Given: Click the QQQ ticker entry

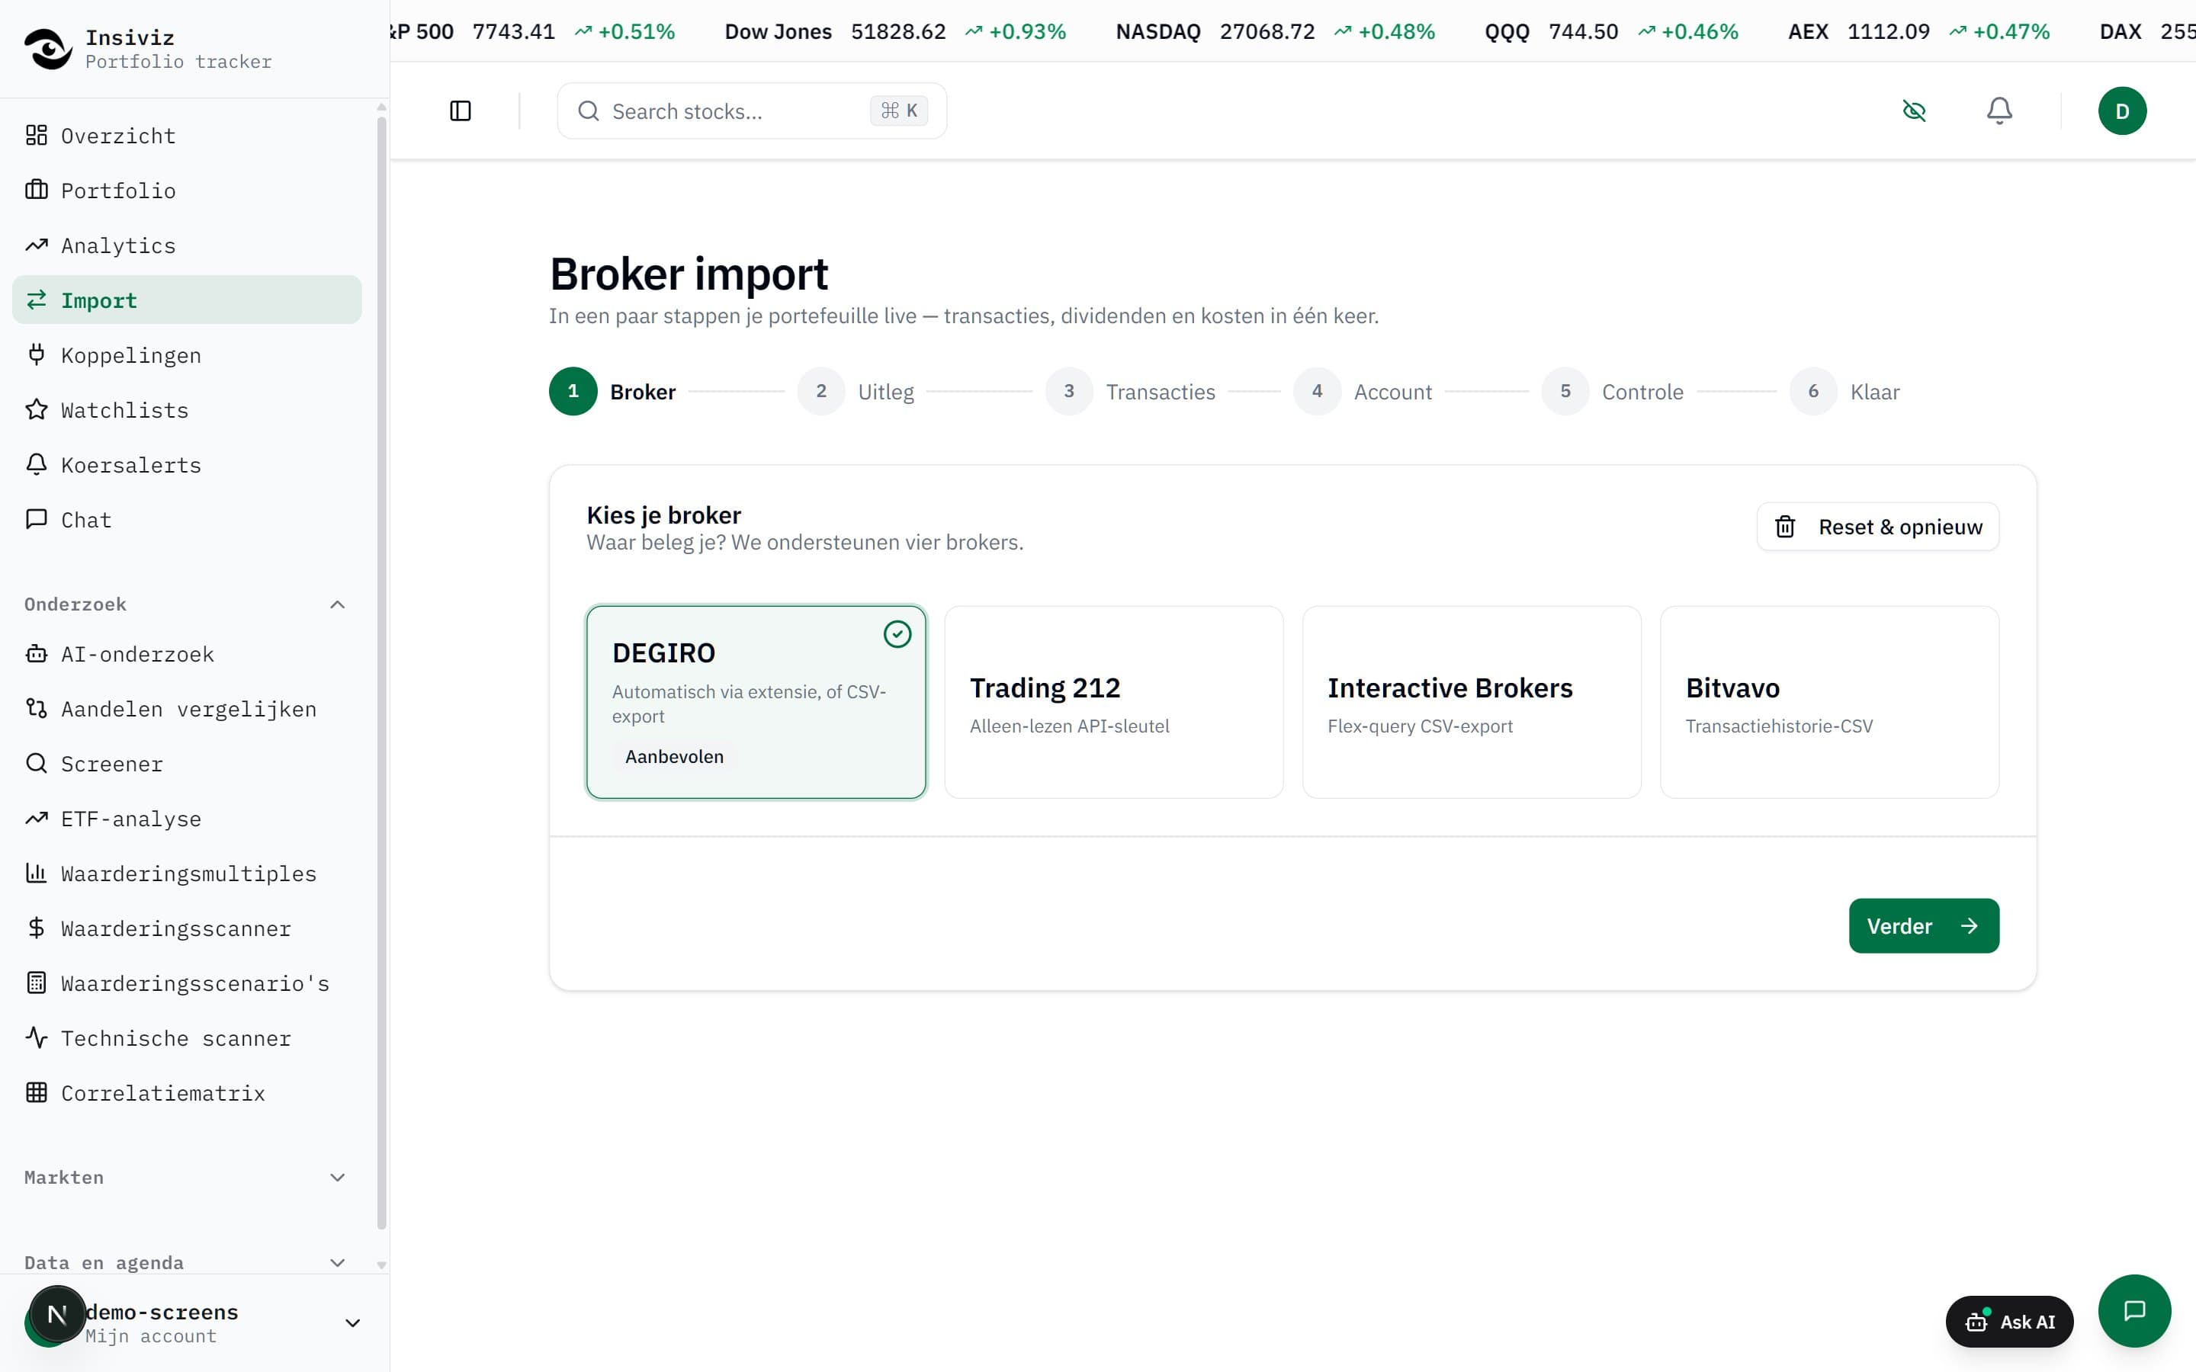Looking at the screenshot, I should (1610, 32).
